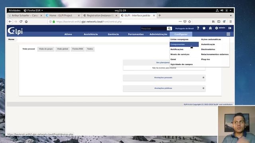Click the GLPI logo
255x143 pixels.
15,31
